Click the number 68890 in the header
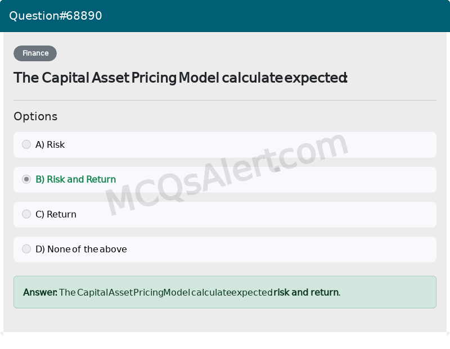The image size is (450, 349). pos(84,16)
